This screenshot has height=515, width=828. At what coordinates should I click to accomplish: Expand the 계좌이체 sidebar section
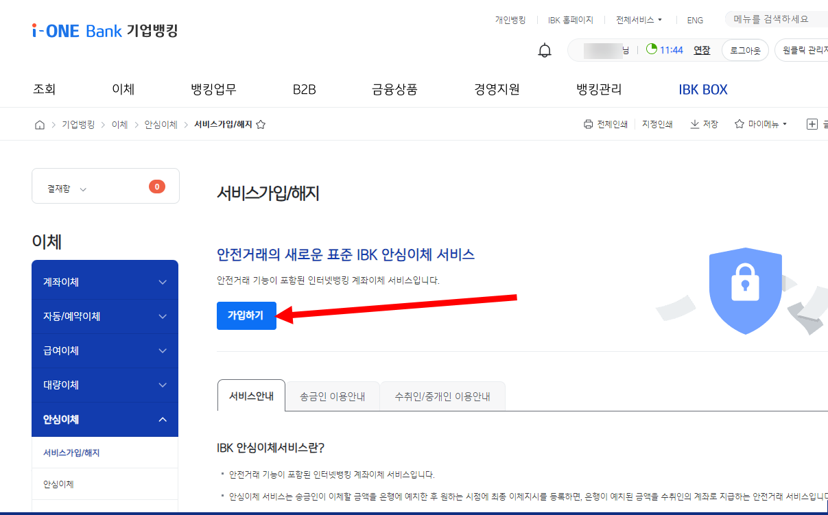click(x=105, y=282)
